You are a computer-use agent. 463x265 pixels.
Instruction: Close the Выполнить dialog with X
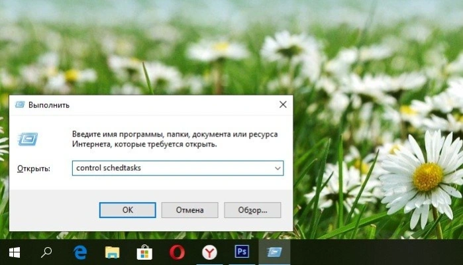click(x=283, y=104)
